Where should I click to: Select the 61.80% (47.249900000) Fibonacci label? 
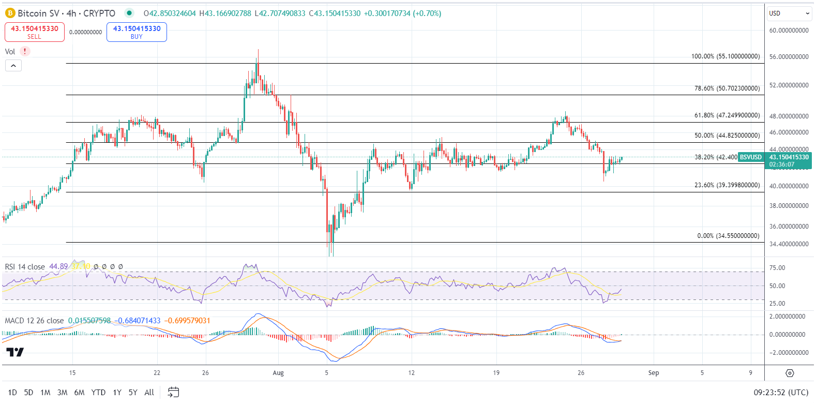tap(727, 115)
